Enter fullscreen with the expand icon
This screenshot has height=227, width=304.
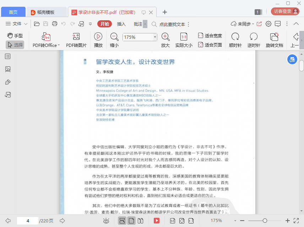coord(296,221)
